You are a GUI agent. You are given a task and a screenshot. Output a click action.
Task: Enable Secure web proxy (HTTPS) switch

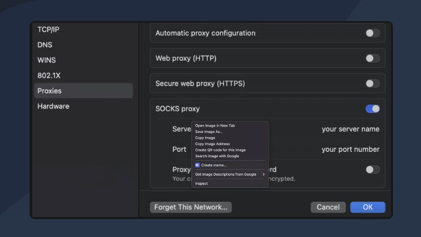(372, 84)
